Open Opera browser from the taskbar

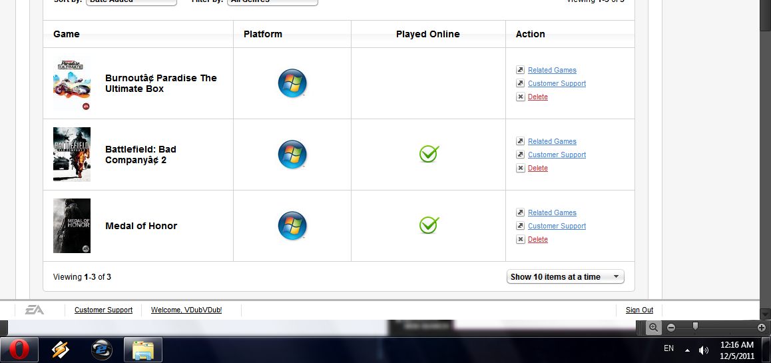point(19,350)
